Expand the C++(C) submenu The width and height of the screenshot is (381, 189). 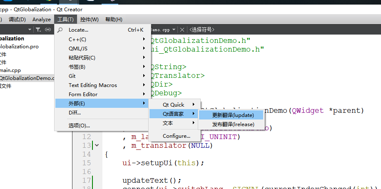(x=102, y=40)
